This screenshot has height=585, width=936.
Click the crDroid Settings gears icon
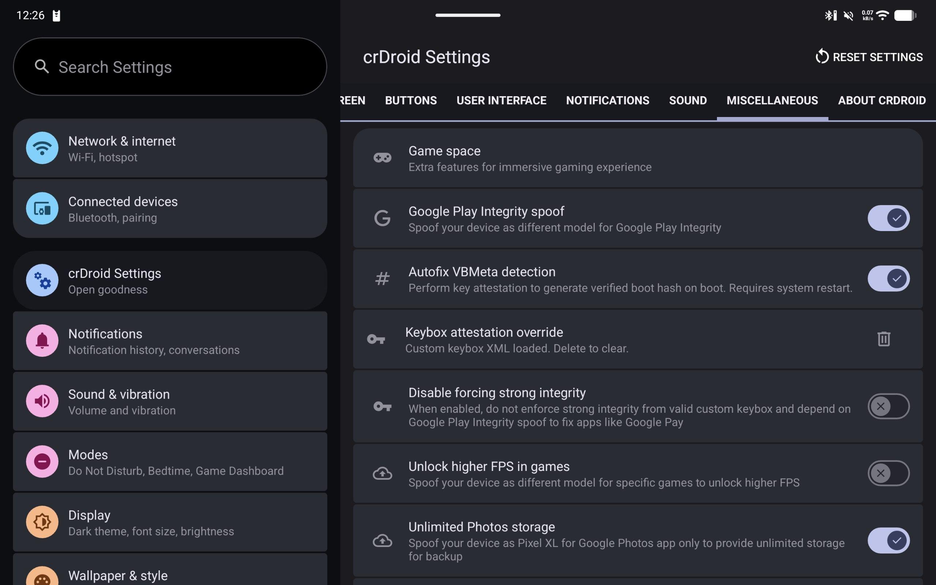coord(42,280)
